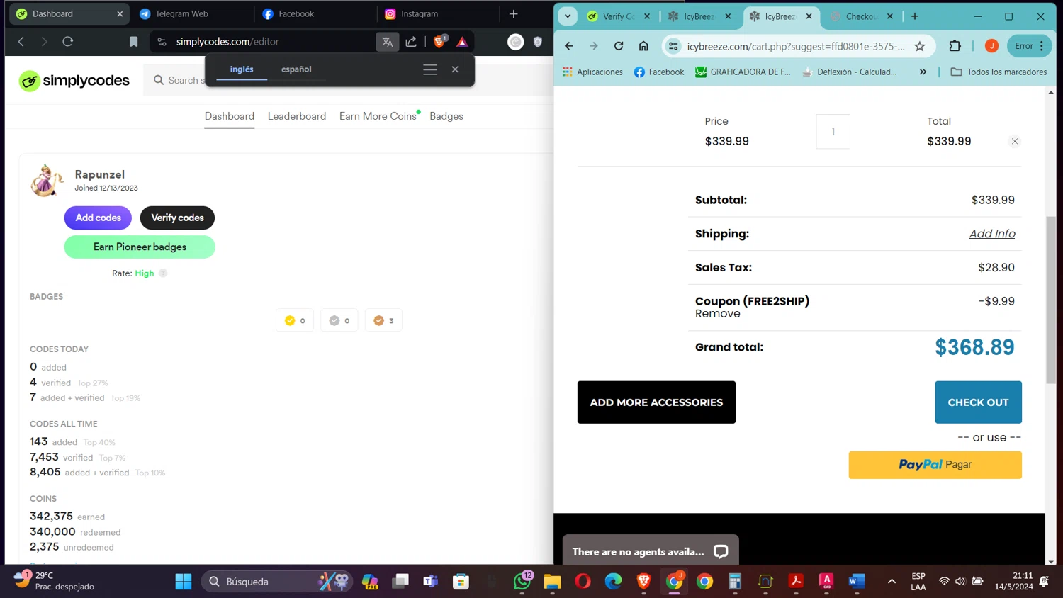Remove the item from the cart
1063x598 pixels.
pyautogui.click(x=1015, y=142)
